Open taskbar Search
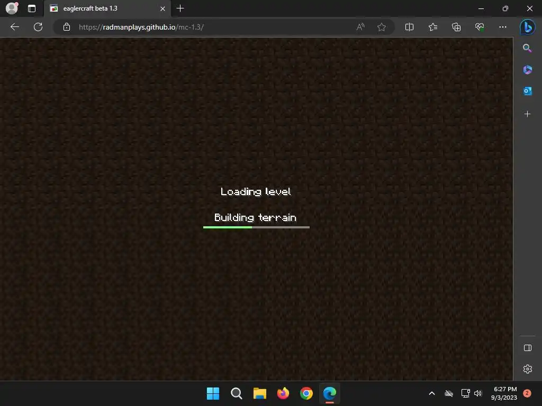 pyautogui.click(x=237, y=393)
